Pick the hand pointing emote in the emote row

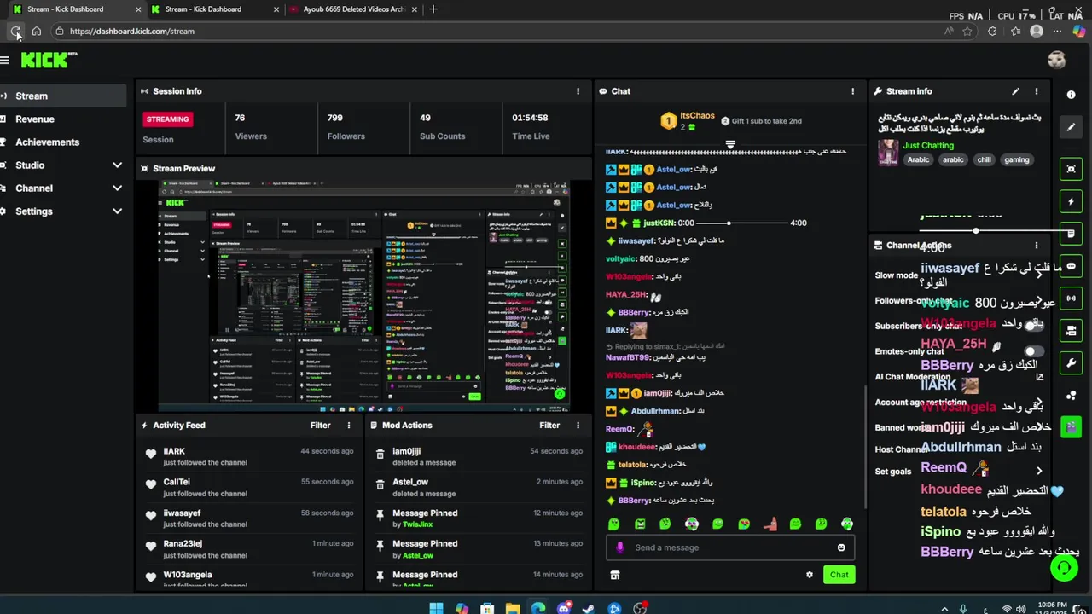[x=770, y=524]
